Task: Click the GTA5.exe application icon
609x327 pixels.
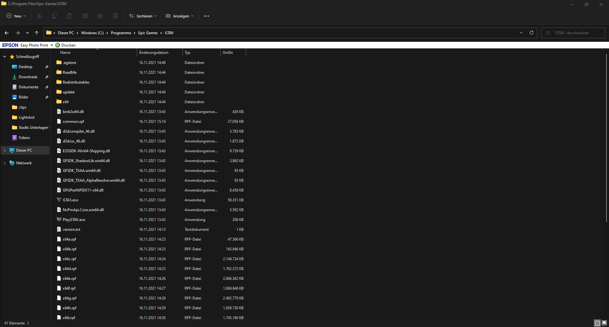Action: (59, 200)
